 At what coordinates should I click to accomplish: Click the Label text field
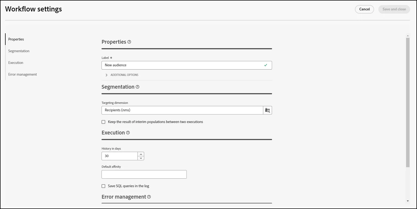click(x=187, y=65)
